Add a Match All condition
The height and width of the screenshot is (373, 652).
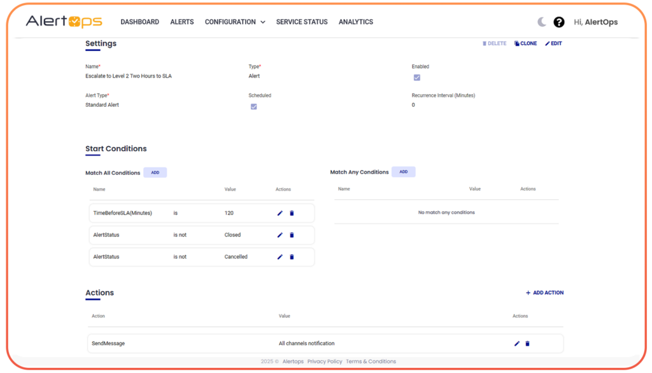tap(155, 172)
